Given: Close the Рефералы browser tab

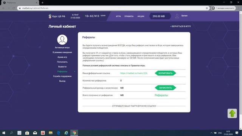Looking at the screenshot, I should [x=37, y=3].
